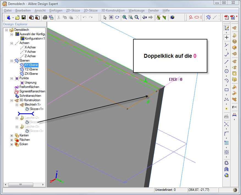Open file with the folder icon
Screen dimensions: 241x195
click(x=17, y=17)
